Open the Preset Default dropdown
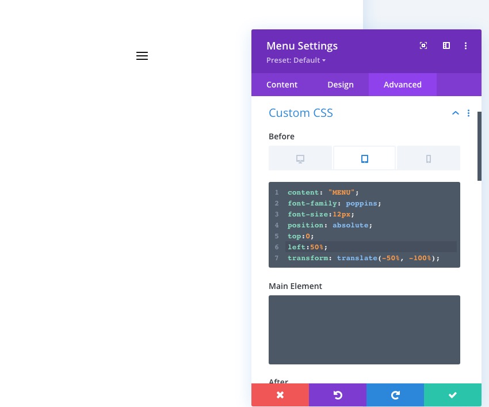This screenshot has height=407, width=489. tap(296, 60)
